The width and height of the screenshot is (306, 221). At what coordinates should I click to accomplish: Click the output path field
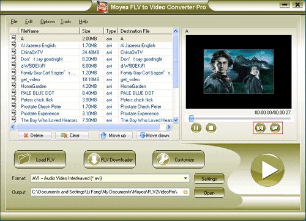pyautogui.click(x=110, y=192)
